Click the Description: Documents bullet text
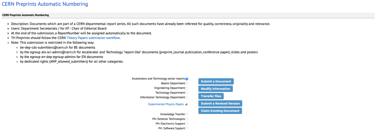 pyautogui.click(x=141, y=24)
